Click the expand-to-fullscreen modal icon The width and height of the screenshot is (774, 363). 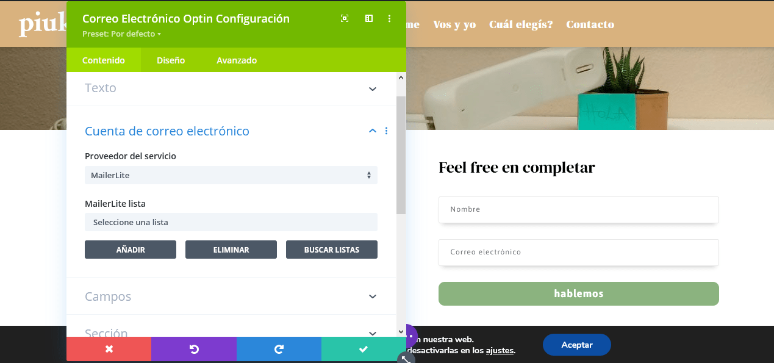tap(345, 19)
